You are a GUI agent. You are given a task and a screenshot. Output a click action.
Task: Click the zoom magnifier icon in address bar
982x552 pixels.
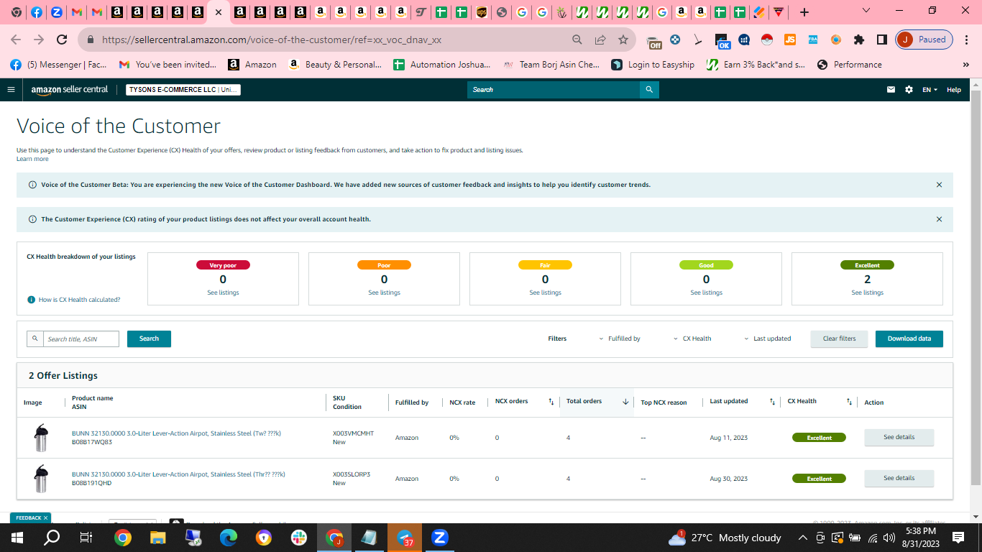(x=577, y=40)
